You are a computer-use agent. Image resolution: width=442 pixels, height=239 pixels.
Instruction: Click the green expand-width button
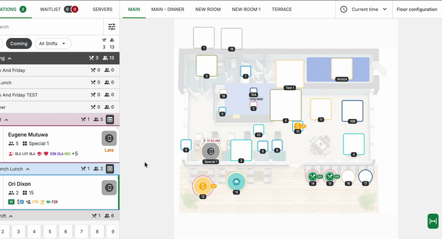(433, 221)
